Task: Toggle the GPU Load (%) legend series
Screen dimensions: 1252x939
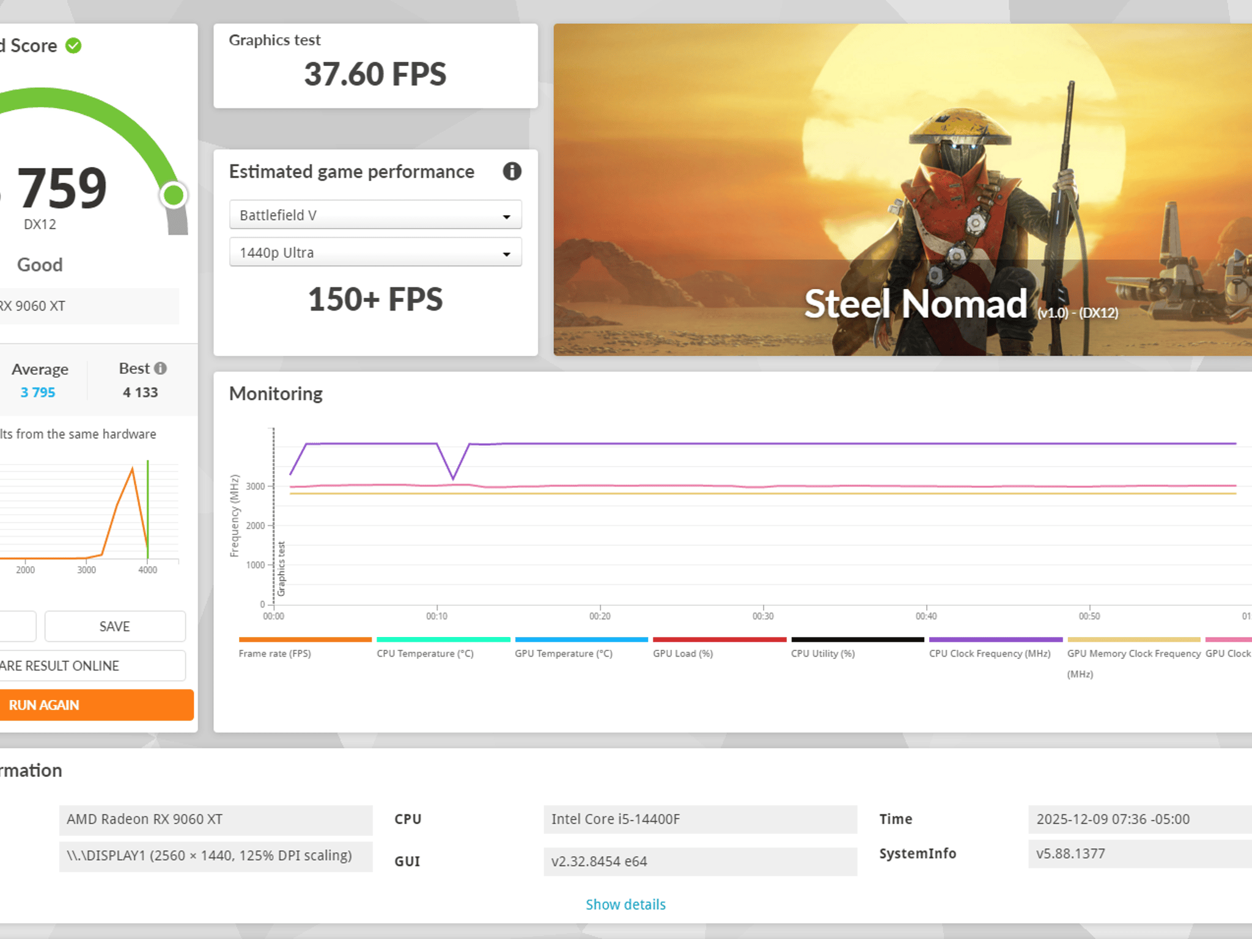Action: (719, 647)
